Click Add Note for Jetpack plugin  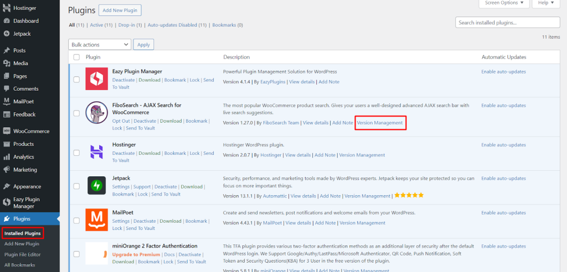[330, 196]
